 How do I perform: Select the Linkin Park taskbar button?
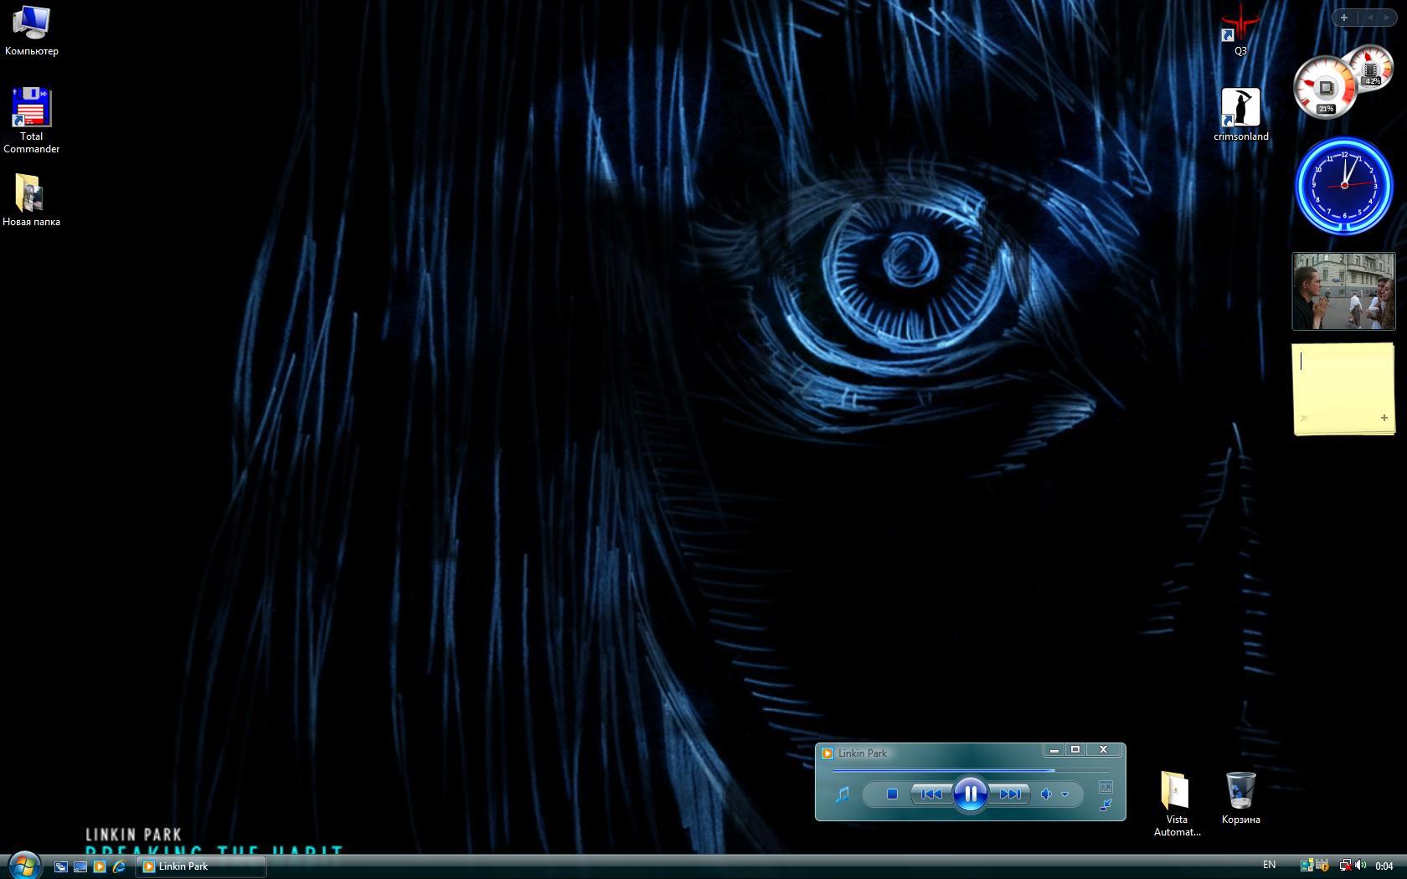[201, 866]
